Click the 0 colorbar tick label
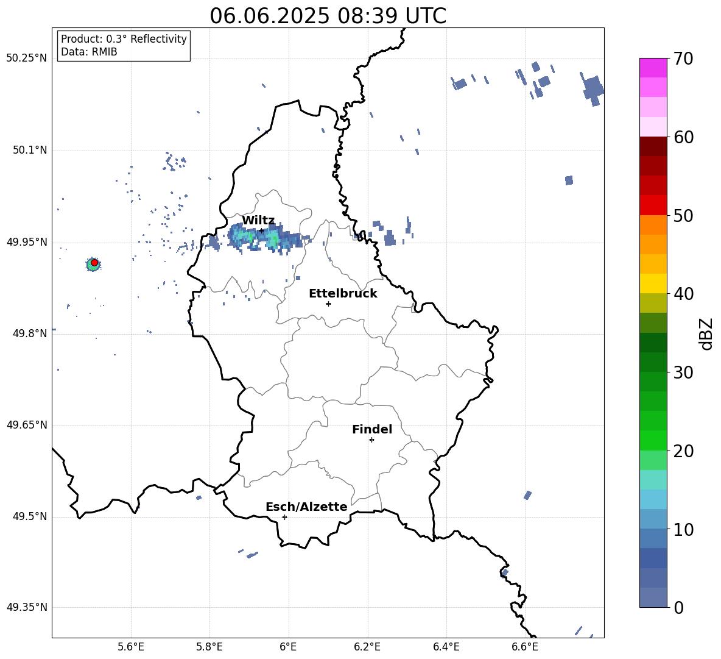Image resolution: width=721 pixels, height=659 pixels. (x=679, y=608)
